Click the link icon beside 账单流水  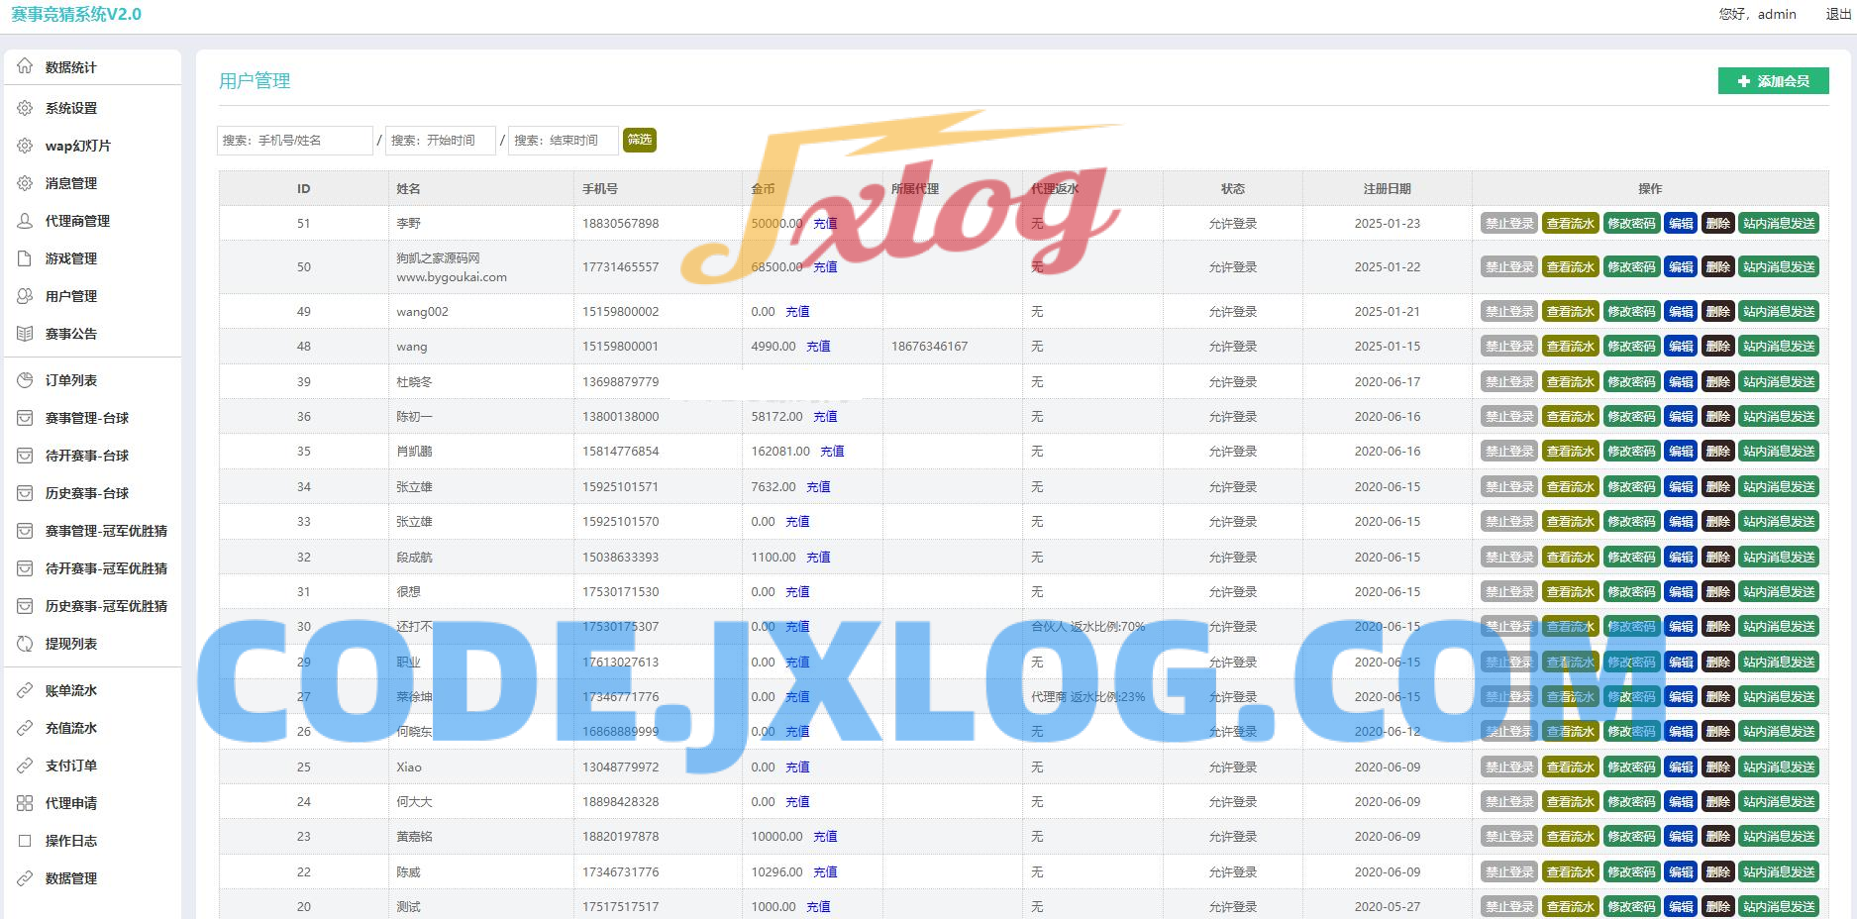[25, 690]
